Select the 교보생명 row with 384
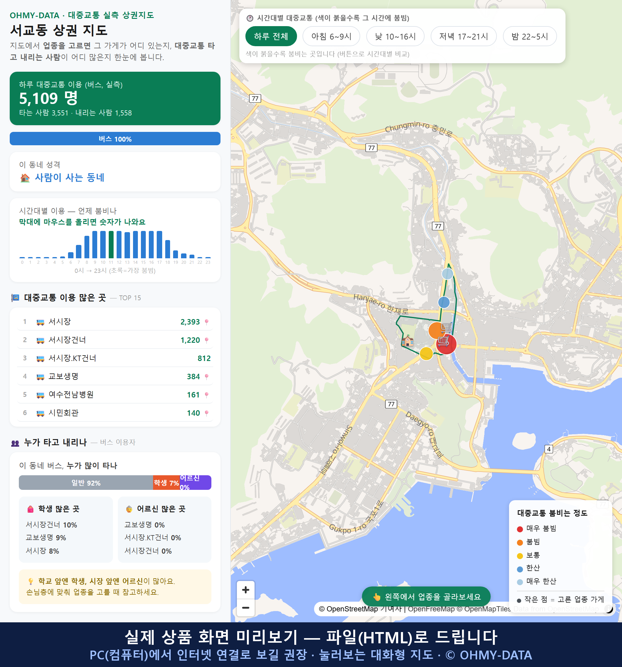The height and width of the screenshot is (667, 622). pos(115,376)
